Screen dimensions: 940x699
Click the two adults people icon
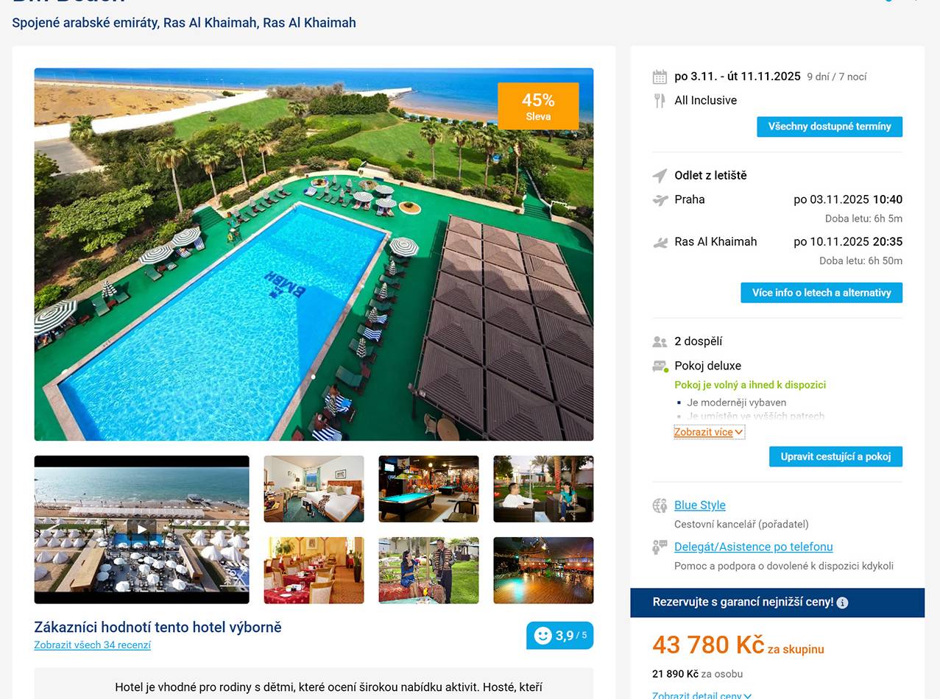click(x=660, y=341)
